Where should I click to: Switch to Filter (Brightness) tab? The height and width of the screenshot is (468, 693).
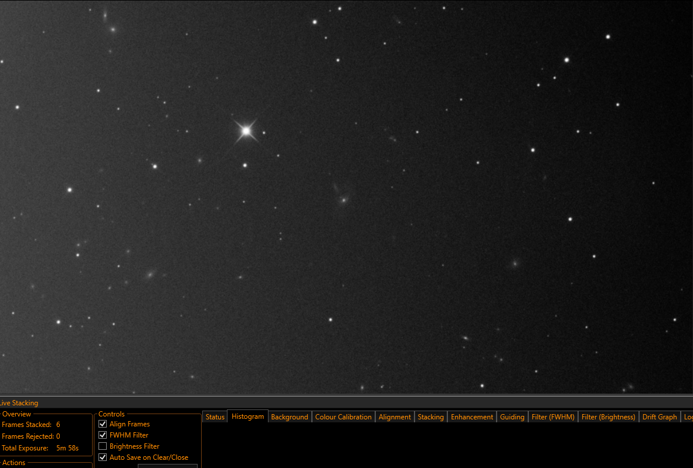pyautogui.click(x=608, y=417)
